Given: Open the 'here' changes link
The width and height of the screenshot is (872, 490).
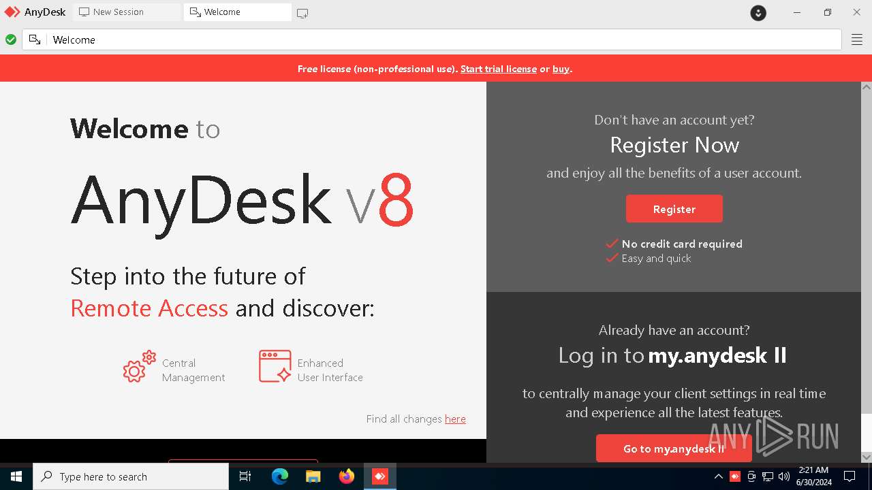Looking at the screenshot, I should pos(455,419).
